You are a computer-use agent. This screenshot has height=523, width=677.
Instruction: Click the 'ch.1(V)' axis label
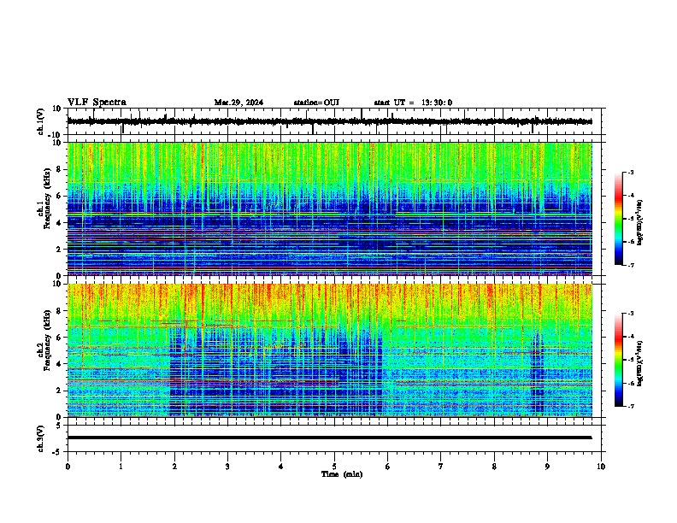coord(40,121)
